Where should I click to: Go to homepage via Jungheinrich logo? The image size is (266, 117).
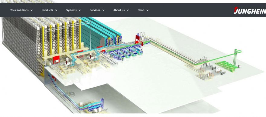tap(250, 10)
